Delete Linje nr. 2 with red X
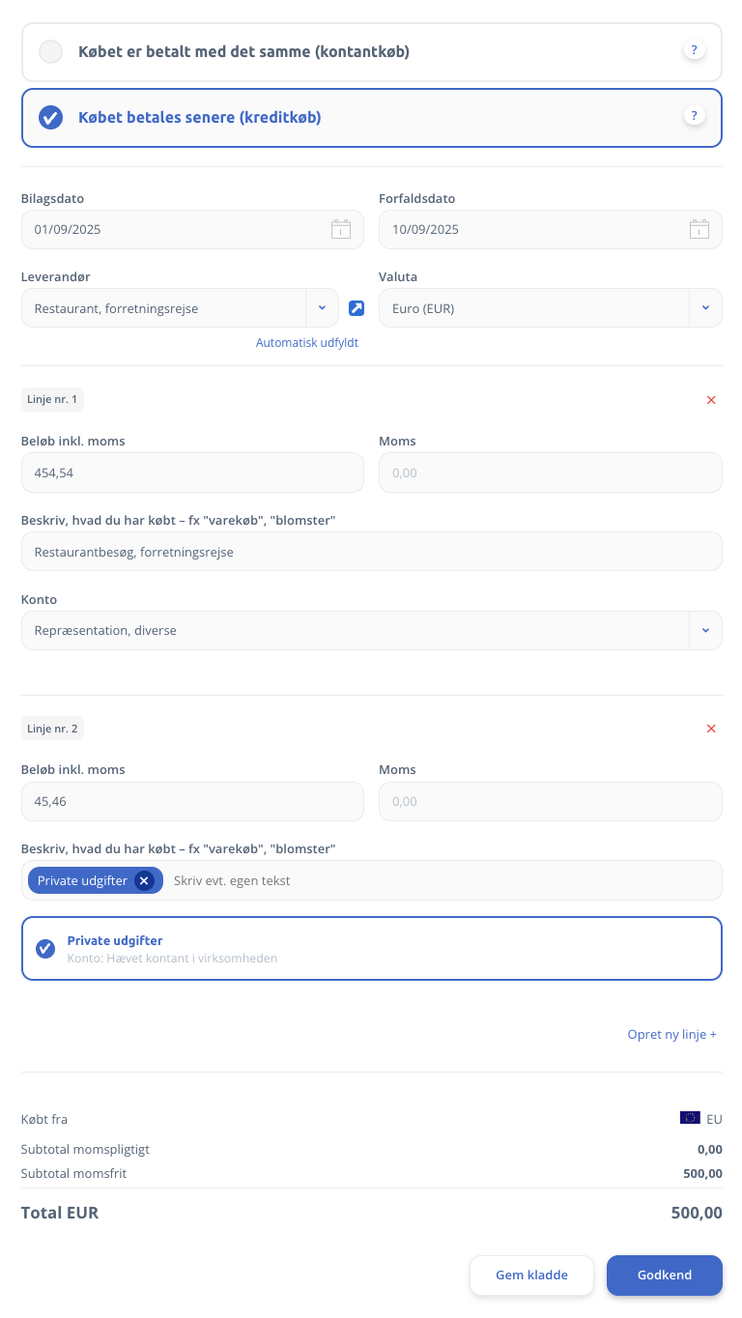The image size is (742, 1318). 711,729
